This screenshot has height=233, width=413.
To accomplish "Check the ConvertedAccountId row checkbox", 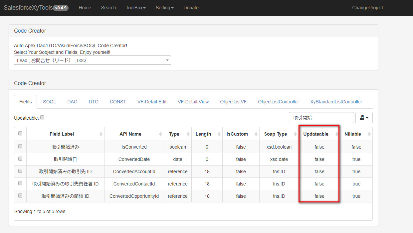I will (x=20, y=171).
